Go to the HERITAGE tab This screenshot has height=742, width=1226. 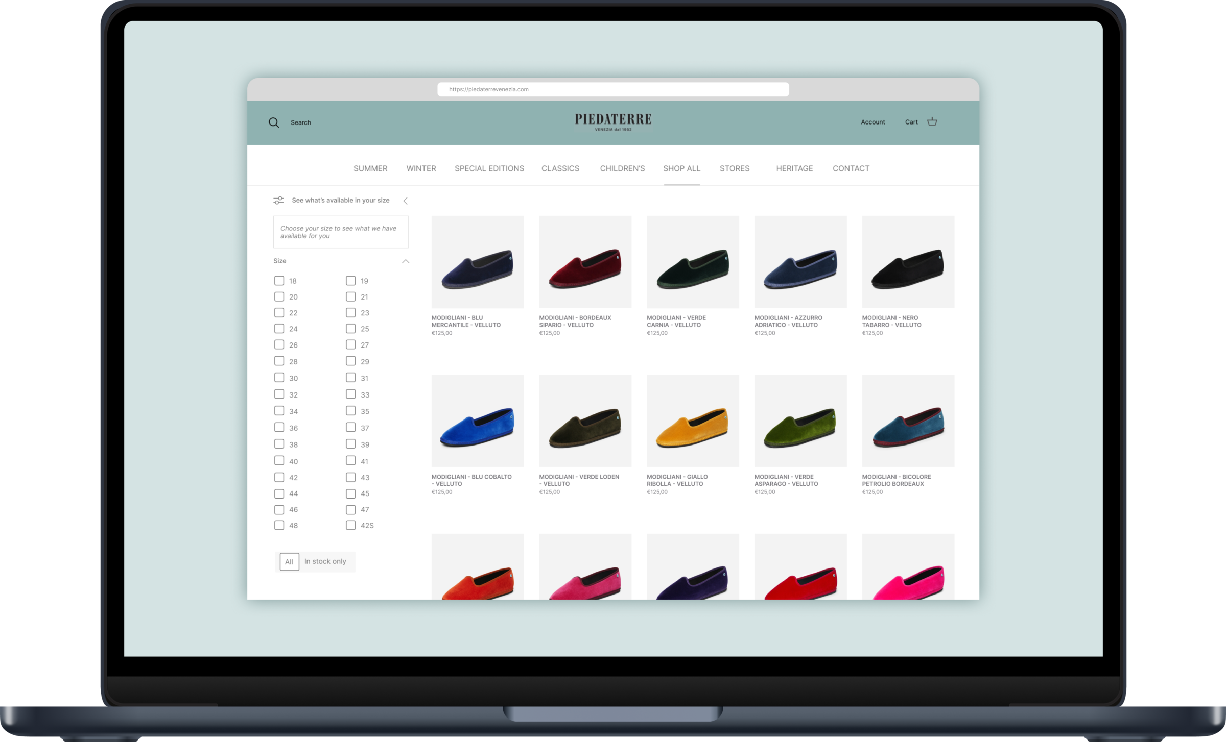click(x=794, y=168)
